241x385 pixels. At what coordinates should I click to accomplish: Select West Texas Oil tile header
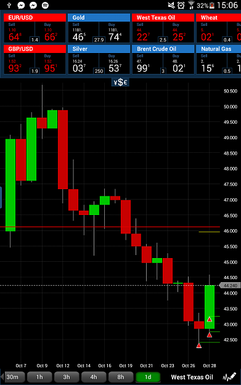coord(163,18)
